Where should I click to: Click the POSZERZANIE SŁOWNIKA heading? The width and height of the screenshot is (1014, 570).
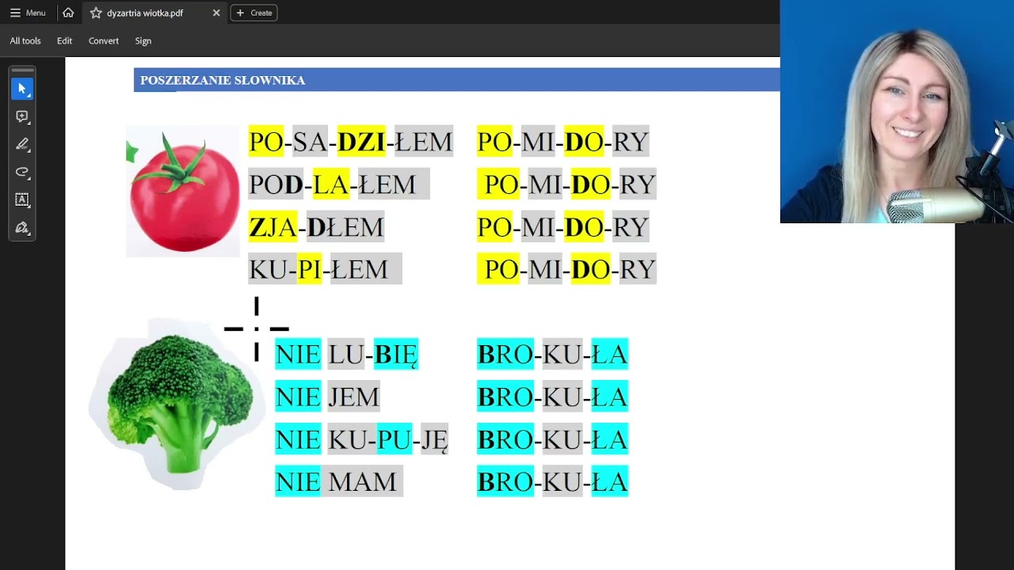click(223, 80)
